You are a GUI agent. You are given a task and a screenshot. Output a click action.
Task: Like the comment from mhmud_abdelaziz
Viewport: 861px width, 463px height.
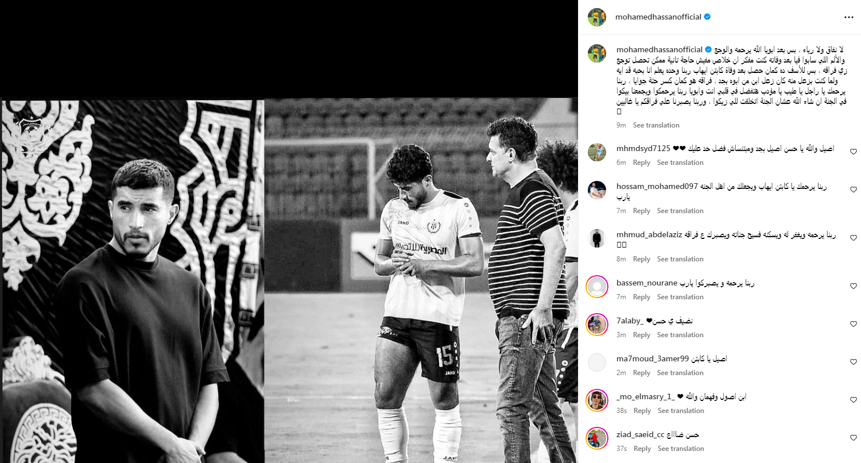853,238
